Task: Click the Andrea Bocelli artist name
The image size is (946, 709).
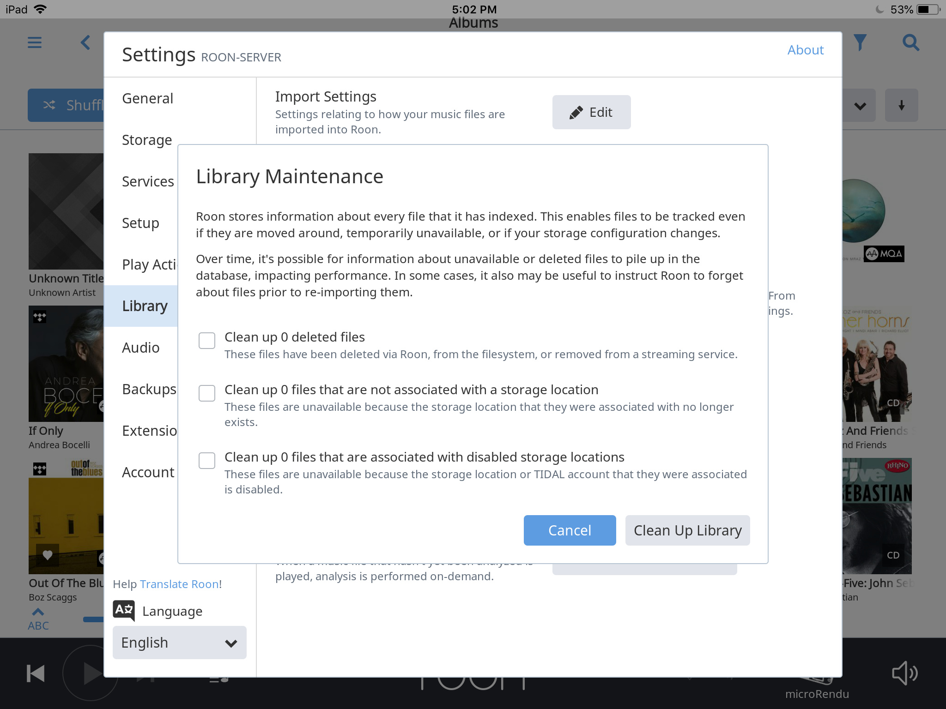Action: (x=59, y=445)
